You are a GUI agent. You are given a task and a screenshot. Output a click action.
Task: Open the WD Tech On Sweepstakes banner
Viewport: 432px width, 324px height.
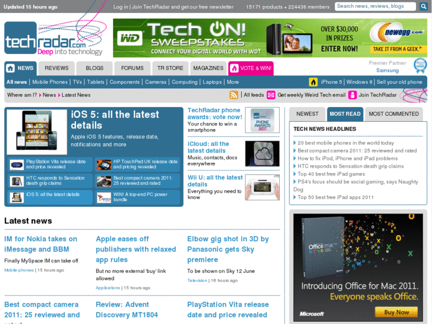tap(270, 38)
